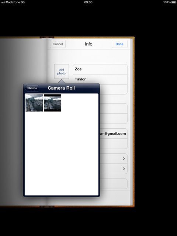Tap the Vodafone signal strength icon

coord(3,3)
